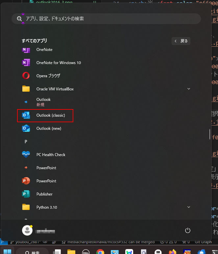Open PowerPoint with large orange icon
This screenshot has width=218, height=254.
26,181
